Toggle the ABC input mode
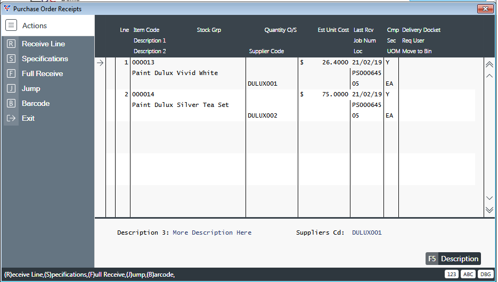 468,275
